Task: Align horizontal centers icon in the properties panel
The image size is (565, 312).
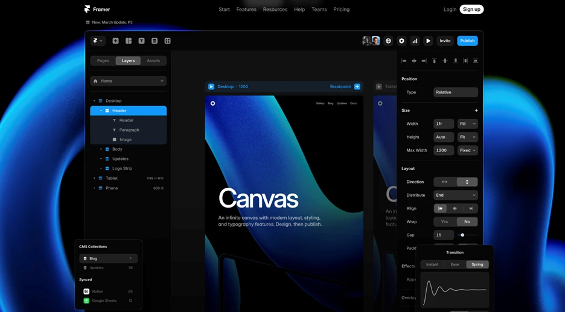Action: pyautogui.click(x=414, y=61)
